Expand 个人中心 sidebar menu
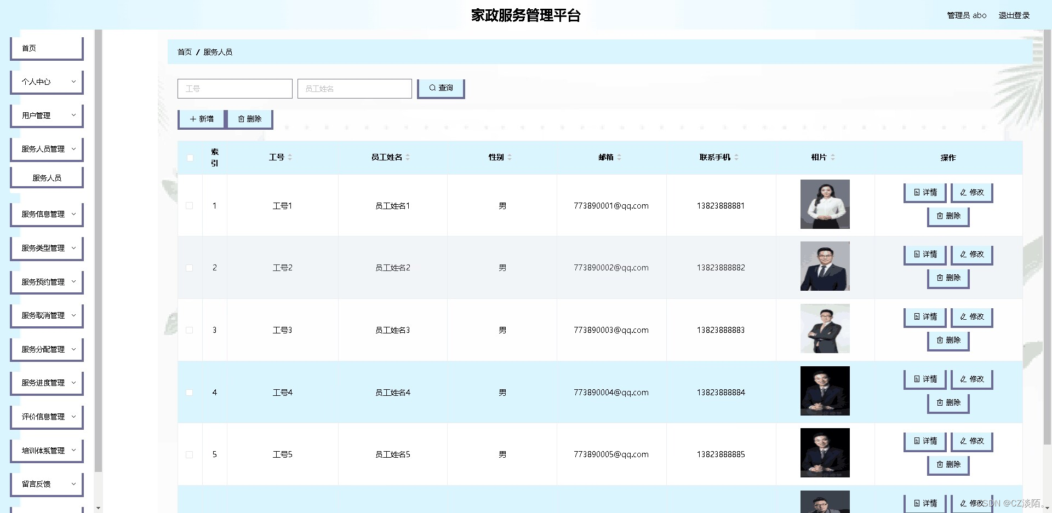Image resolution: width=1052 pixels, height=513 pixels. point(47,82)
